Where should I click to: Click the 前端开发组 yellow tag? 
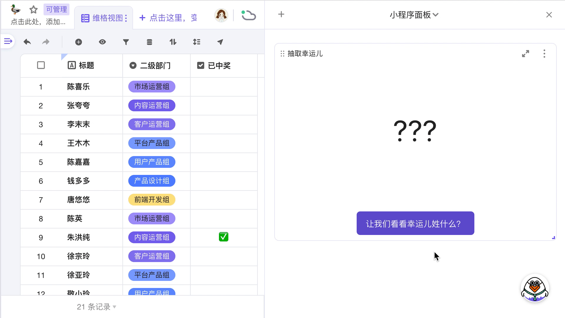point(152,200)
